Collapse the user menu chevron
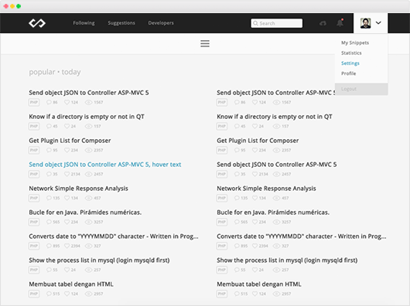Image resolution: width=410 pixels, height=306 pixels. coord(378,23)
